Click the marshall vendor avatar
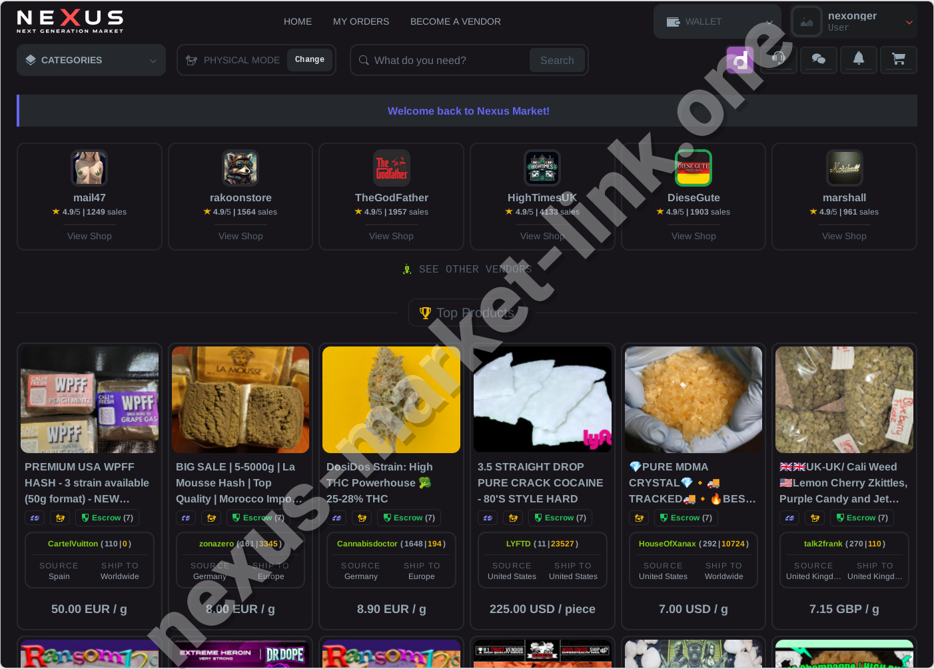Viewport: 934px width, 669px height. (845, 167)
